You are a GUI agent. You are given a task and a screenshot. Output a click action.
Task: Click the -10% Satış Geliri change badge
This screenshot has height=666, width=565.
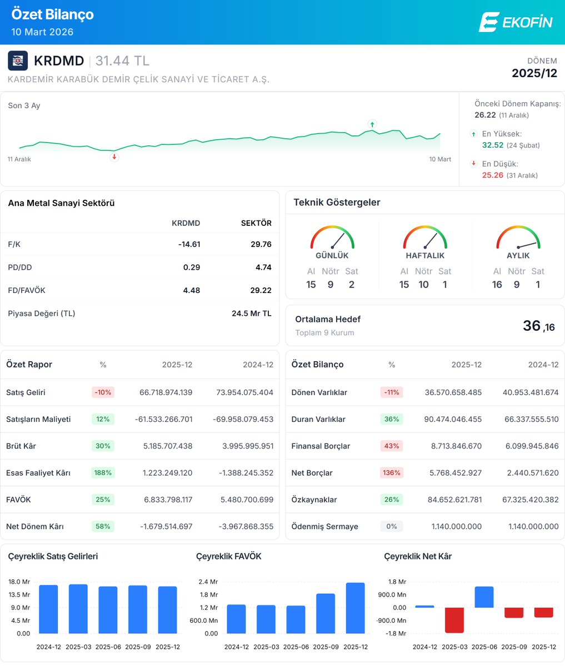tap(103, 392)
